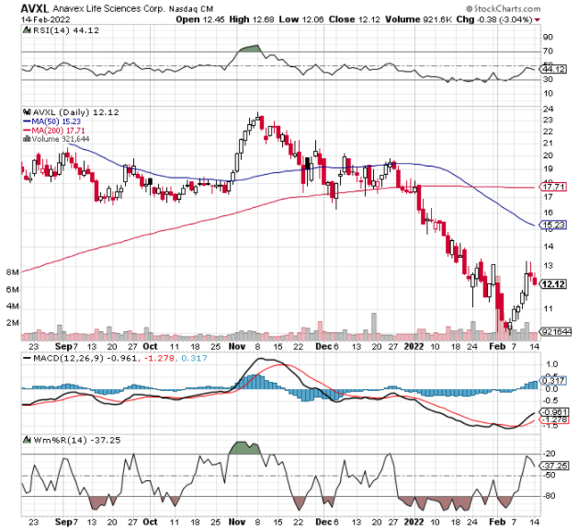Click the tallest gray volume bar in December
578x530 pixels.
pos(374,327)
